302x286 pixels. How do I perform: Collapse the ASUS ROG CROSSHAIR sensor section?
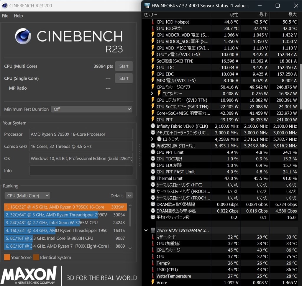tap(146, 230)
